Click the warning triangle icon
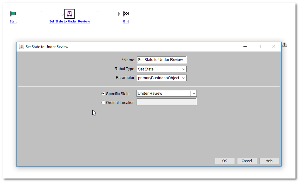299x182 pixels. 285,44
